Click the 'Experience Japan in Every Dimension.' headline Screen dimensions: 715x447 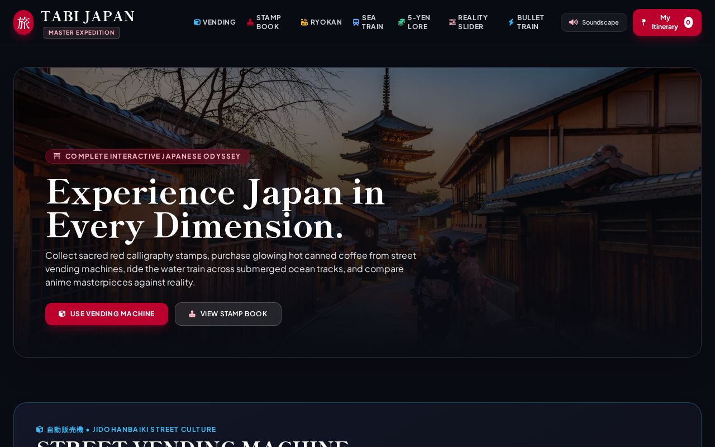pos(215,209)
